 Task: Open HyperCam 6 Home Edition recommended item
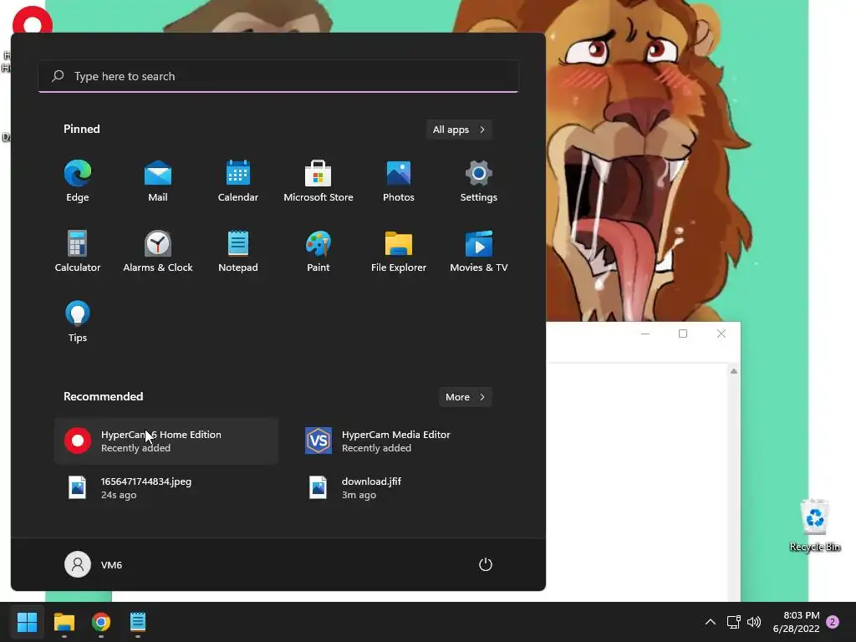point(166,441)
